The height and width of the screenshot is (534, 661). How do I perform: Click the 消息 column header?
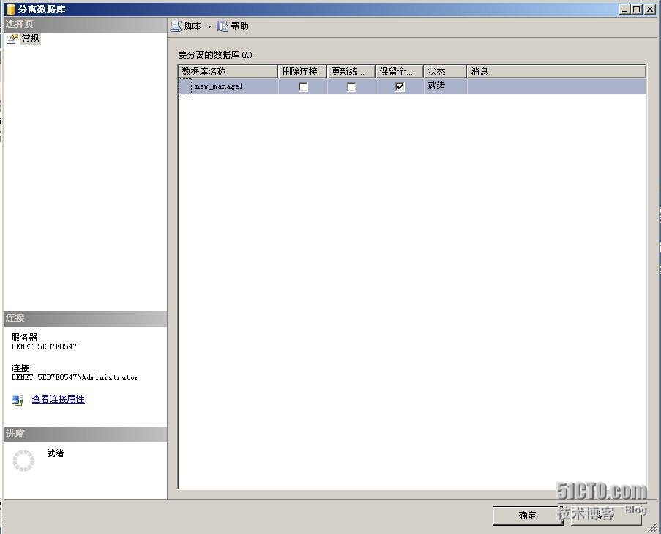point(556,71)
